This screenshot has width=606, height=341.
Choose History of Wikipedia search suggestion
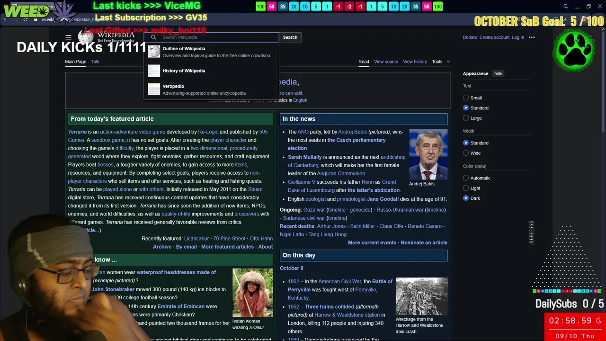212,71
